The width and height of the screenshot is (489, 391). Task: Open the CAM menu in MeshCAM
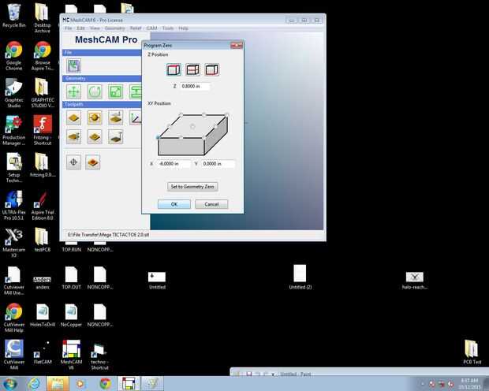click(x=152, y=28)
